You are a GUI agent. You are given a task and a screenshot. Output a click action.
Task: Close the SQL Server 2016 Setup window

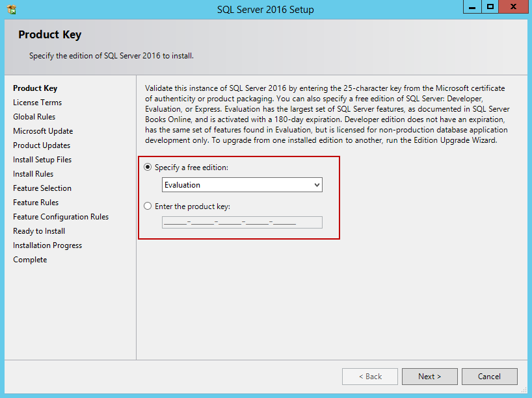coord(513,6)
